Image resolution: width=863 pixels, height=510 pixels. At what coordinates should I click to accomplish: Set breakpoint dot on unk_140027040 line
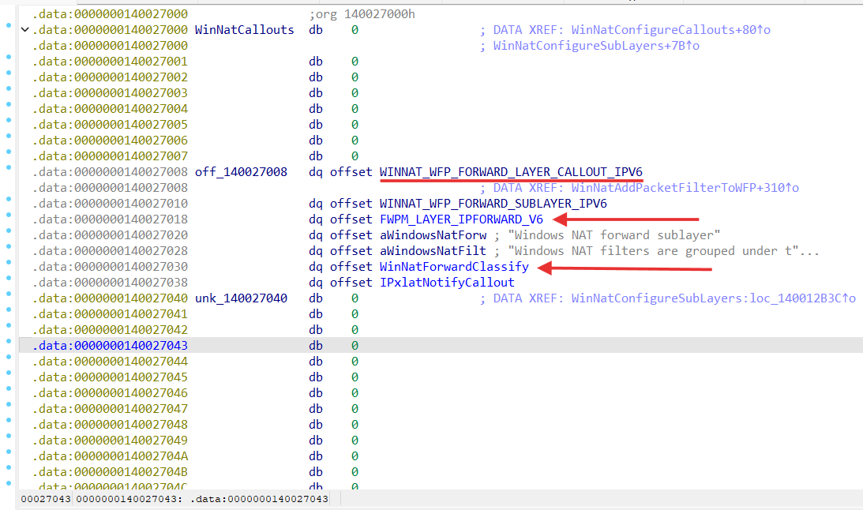pos(7,294)
